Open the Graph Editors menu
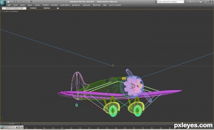Screen dimensions: 214x130 65,5
